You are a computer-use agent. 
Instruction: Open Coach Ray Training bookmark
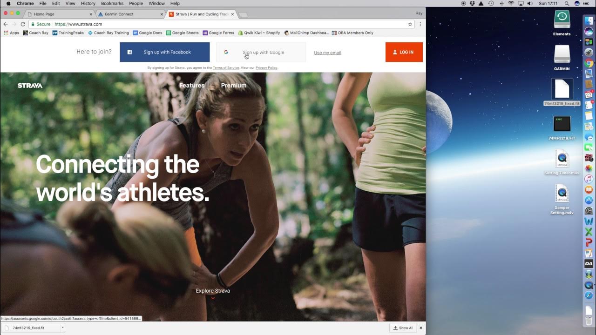[x=108, y=33]
